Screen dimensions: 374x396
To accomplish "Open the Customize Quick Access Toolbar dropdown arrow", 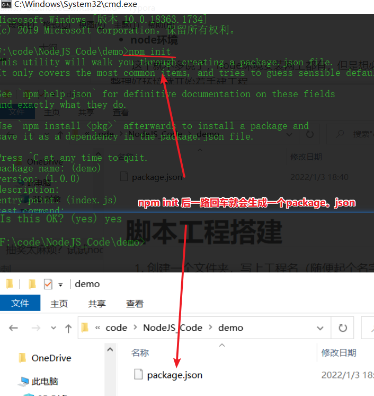I will pyautogui.click(x=60, y=285).
